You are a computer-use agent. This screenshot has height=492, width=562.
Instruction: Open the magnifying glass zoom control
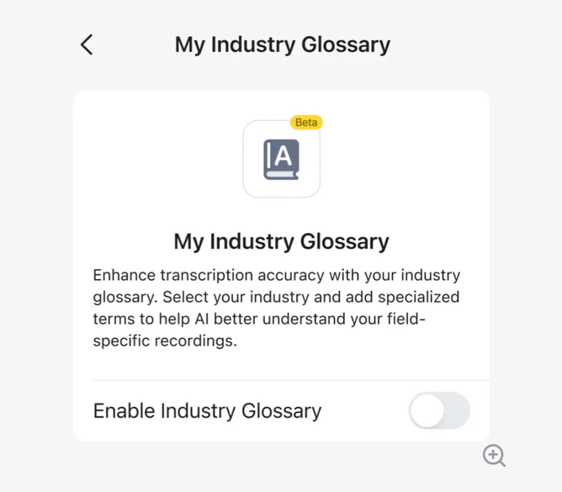point(494,455)
